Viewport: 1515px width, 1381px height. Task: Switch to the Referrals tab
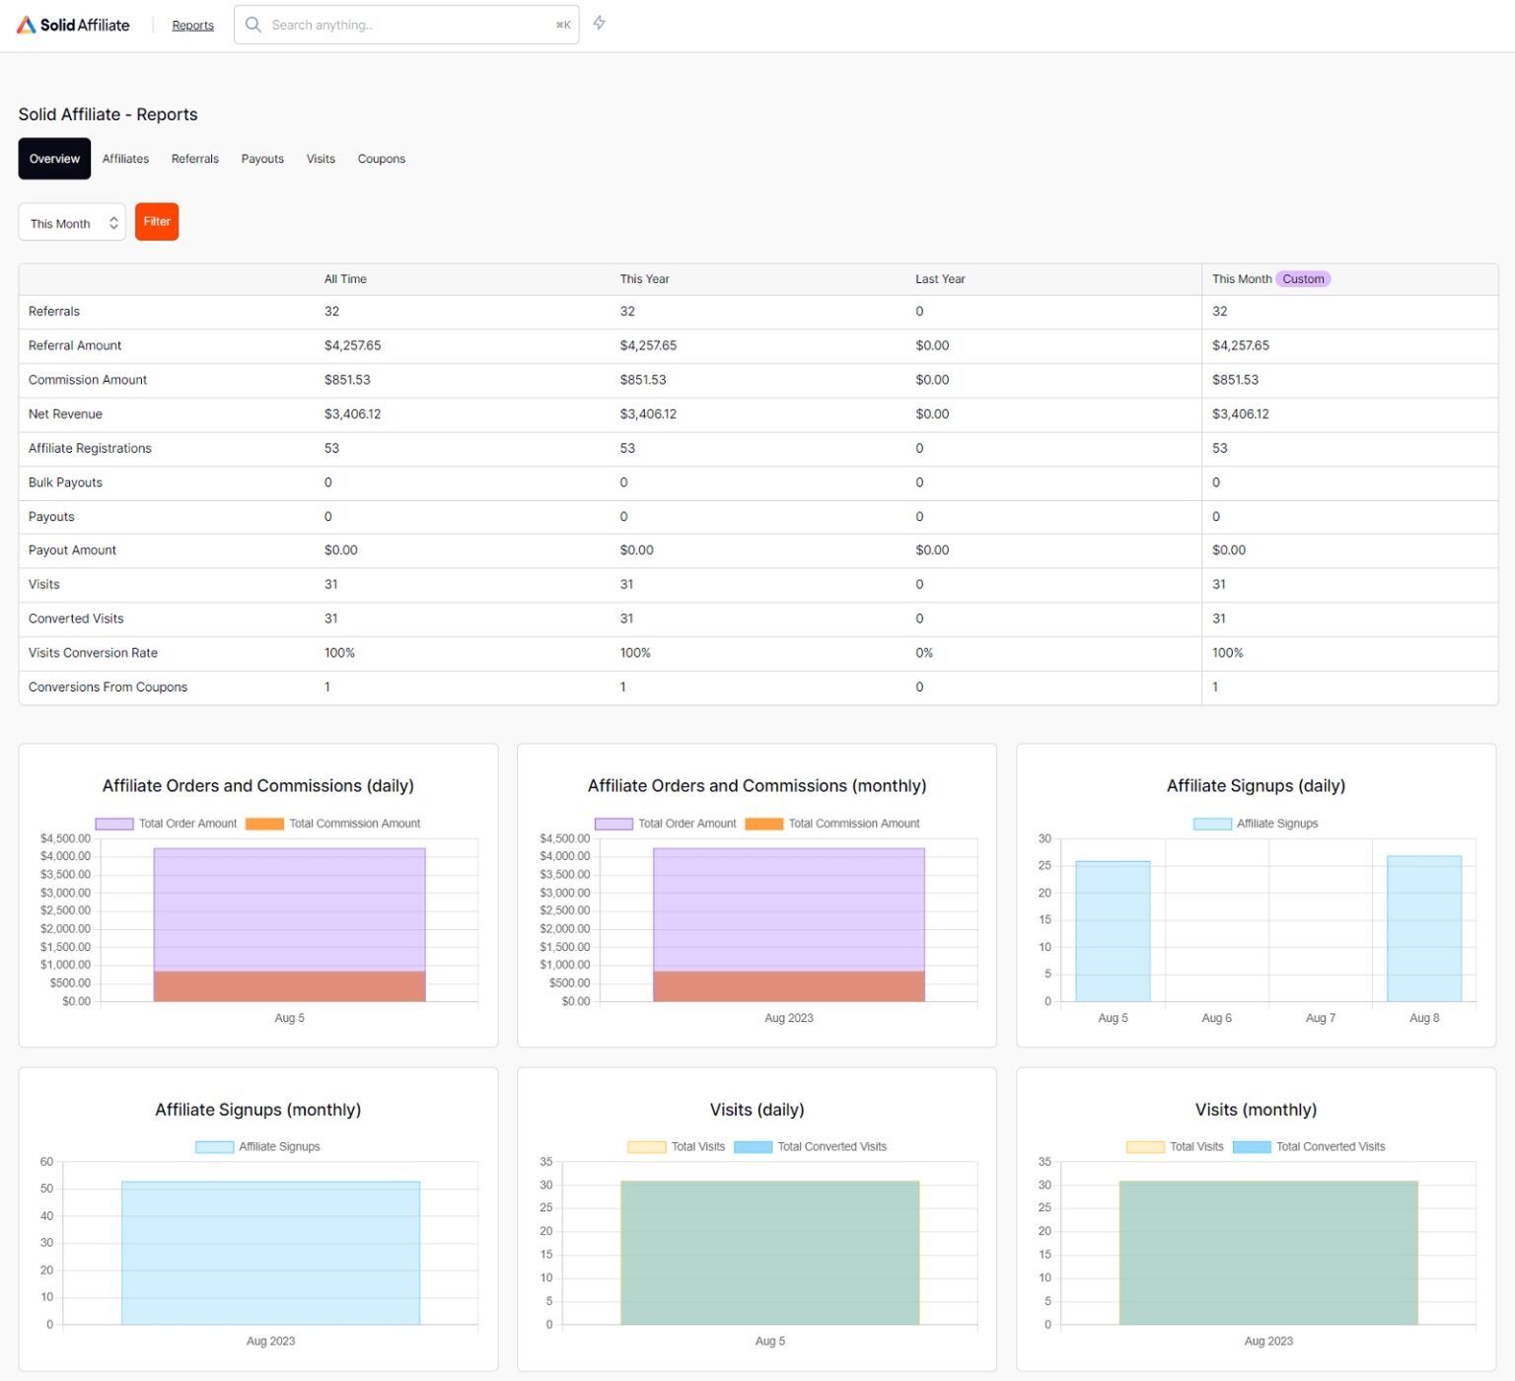point(195,159)
